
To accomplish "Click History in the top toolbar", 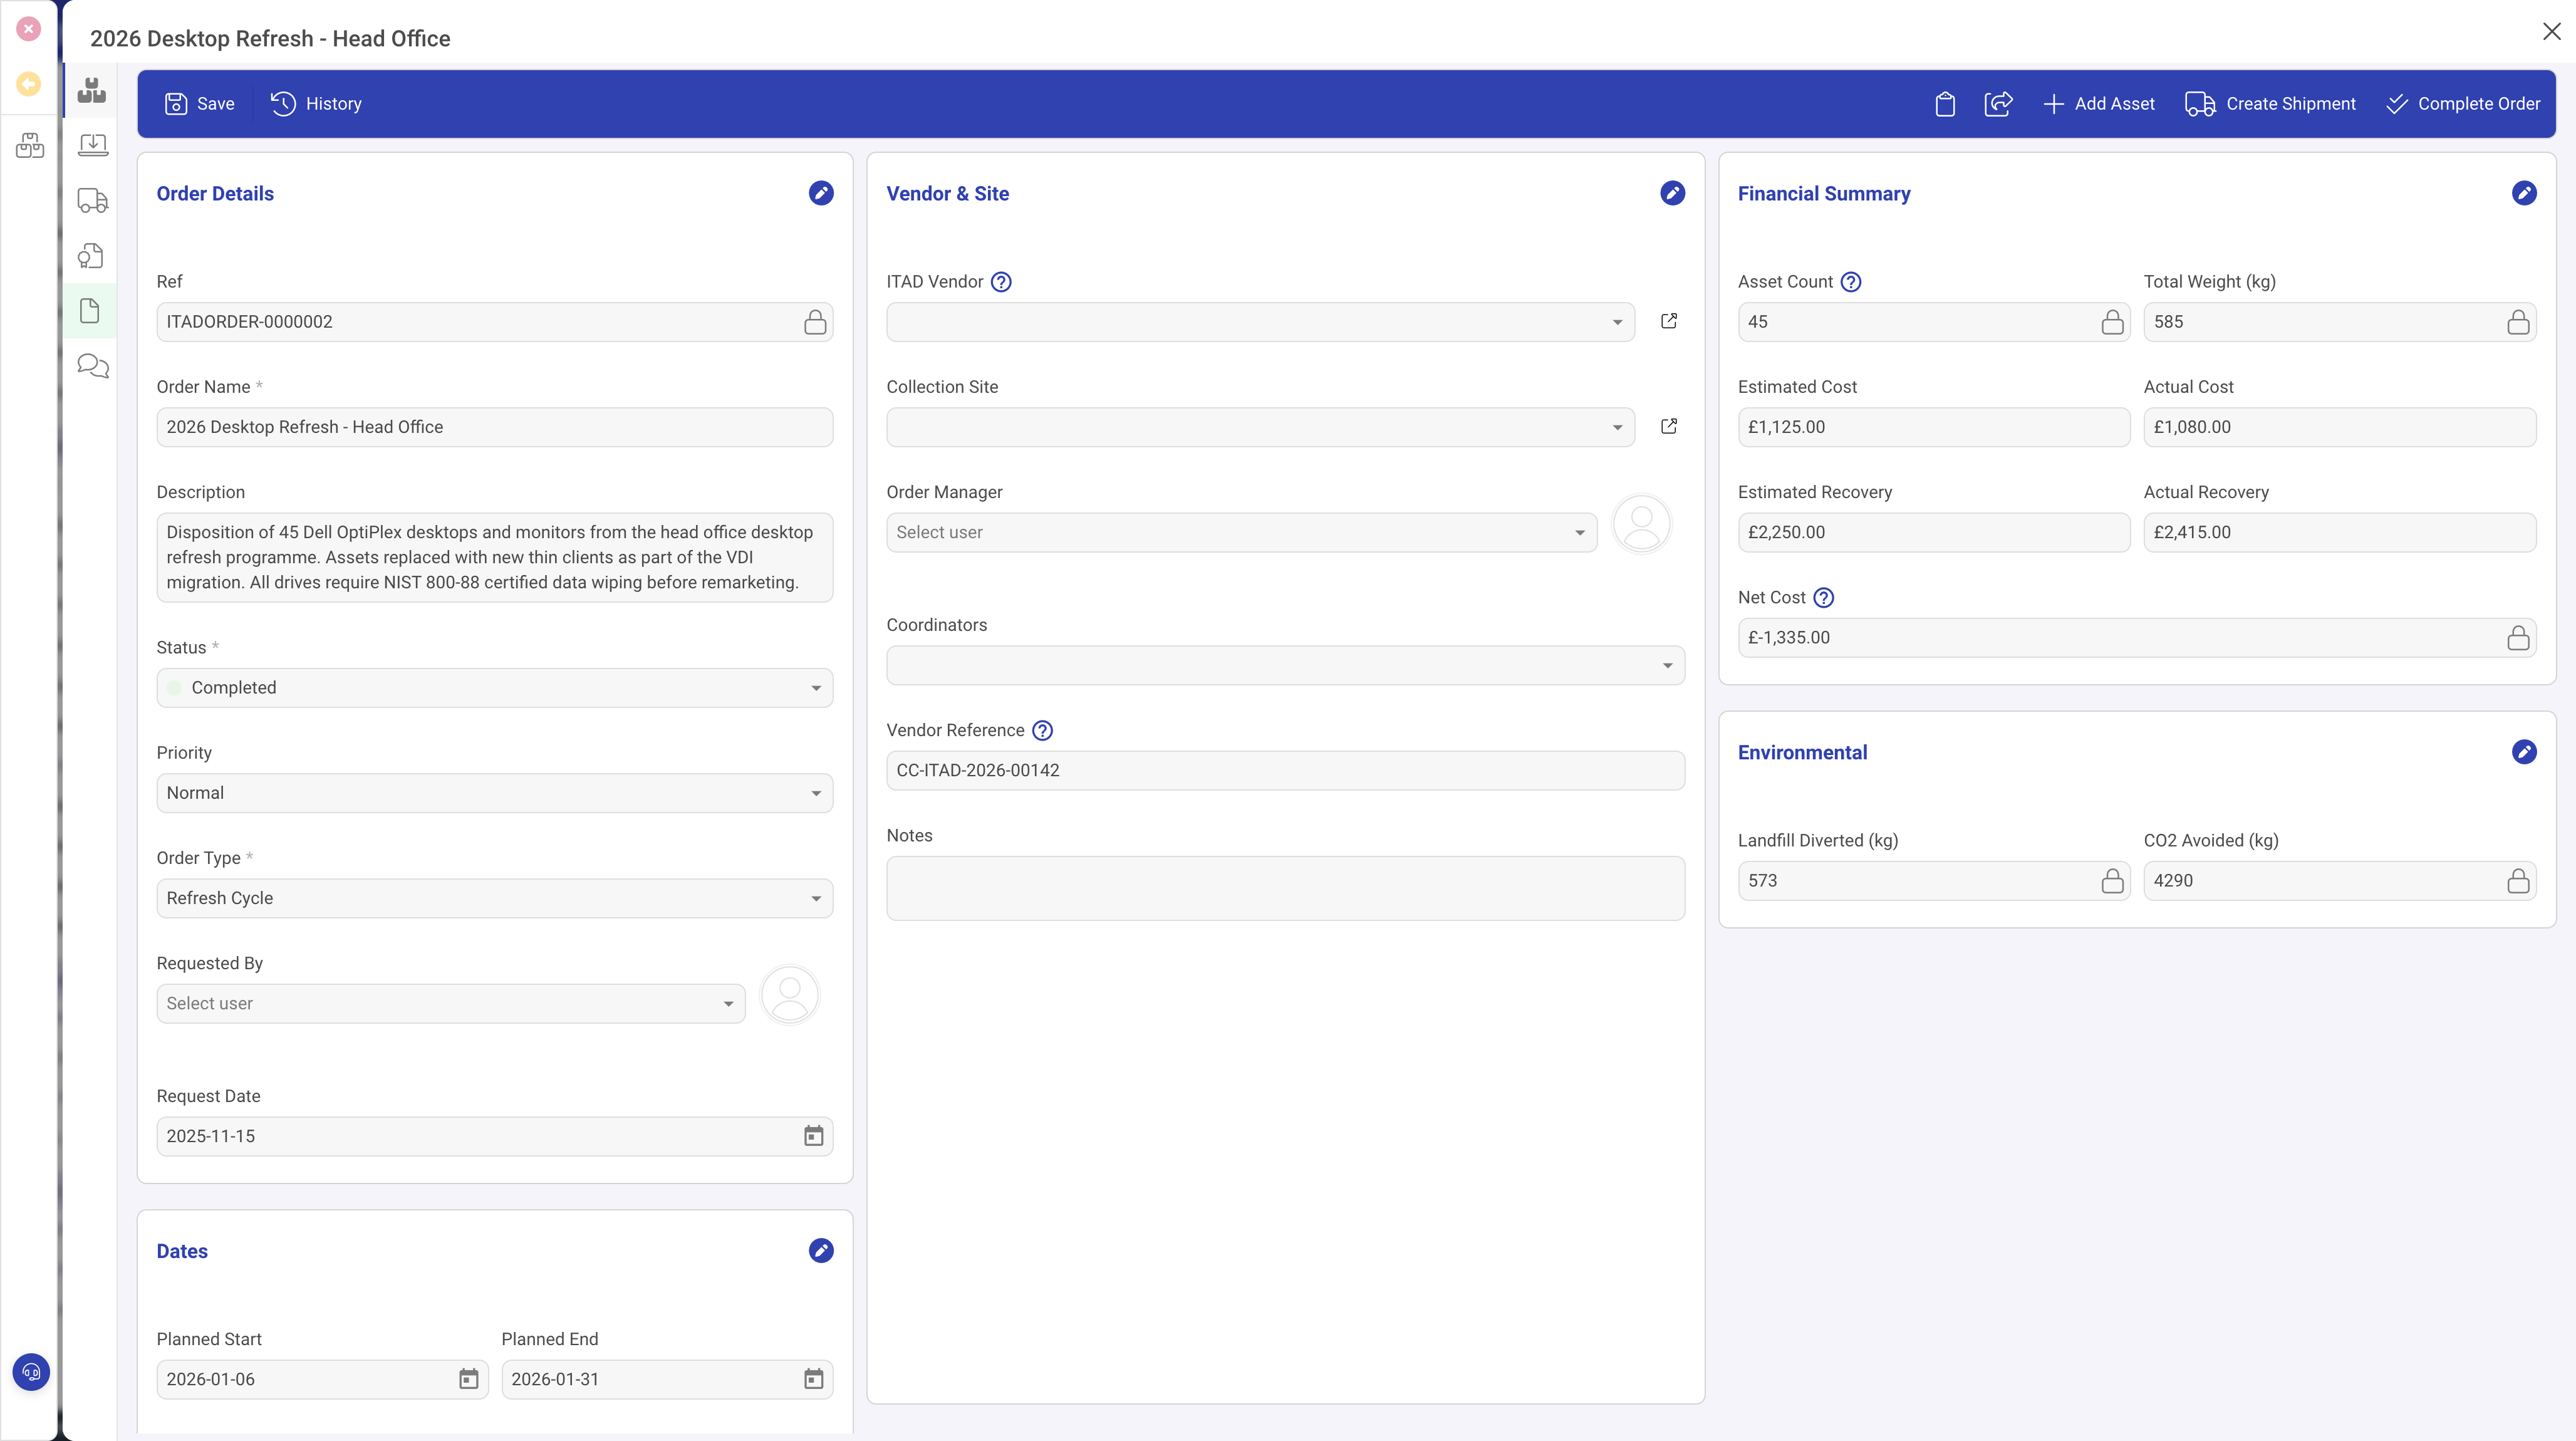I will click(316, 103).
